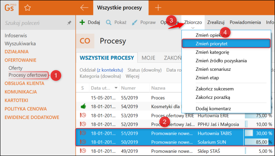Expand the OBSŁUGA KLIENTA section
The width and height of the screenshot is (275, 156).
pos(25,83)
